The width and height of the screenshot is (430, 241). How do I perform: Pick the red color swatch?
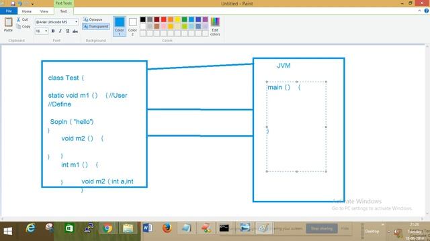164,19
